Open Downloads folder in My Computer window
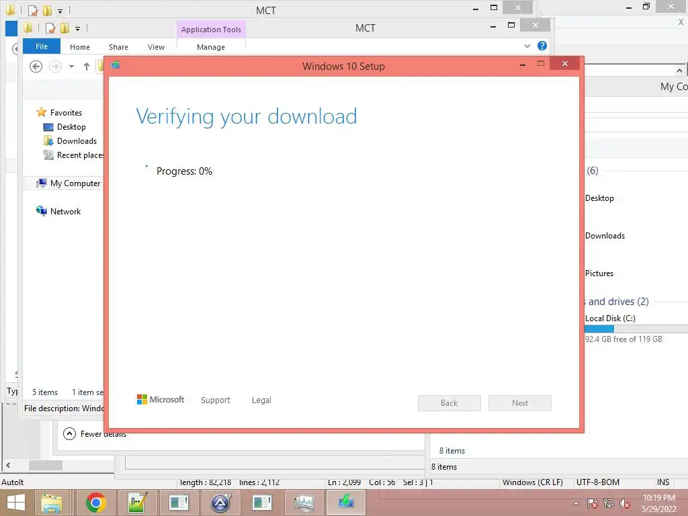The width and height of the screenshot is (688, 516). pyautogui.click(x=605, y=236)
